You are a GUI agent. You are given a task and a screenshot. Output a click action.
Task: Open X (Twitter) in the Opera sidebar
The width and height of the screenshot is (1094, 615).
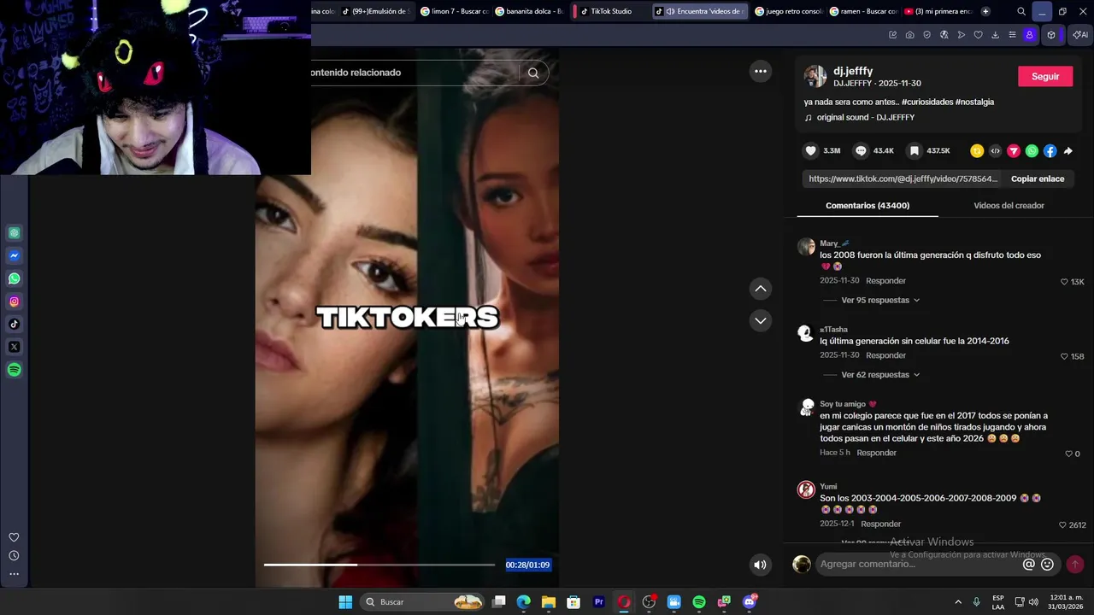click(15, 347)
